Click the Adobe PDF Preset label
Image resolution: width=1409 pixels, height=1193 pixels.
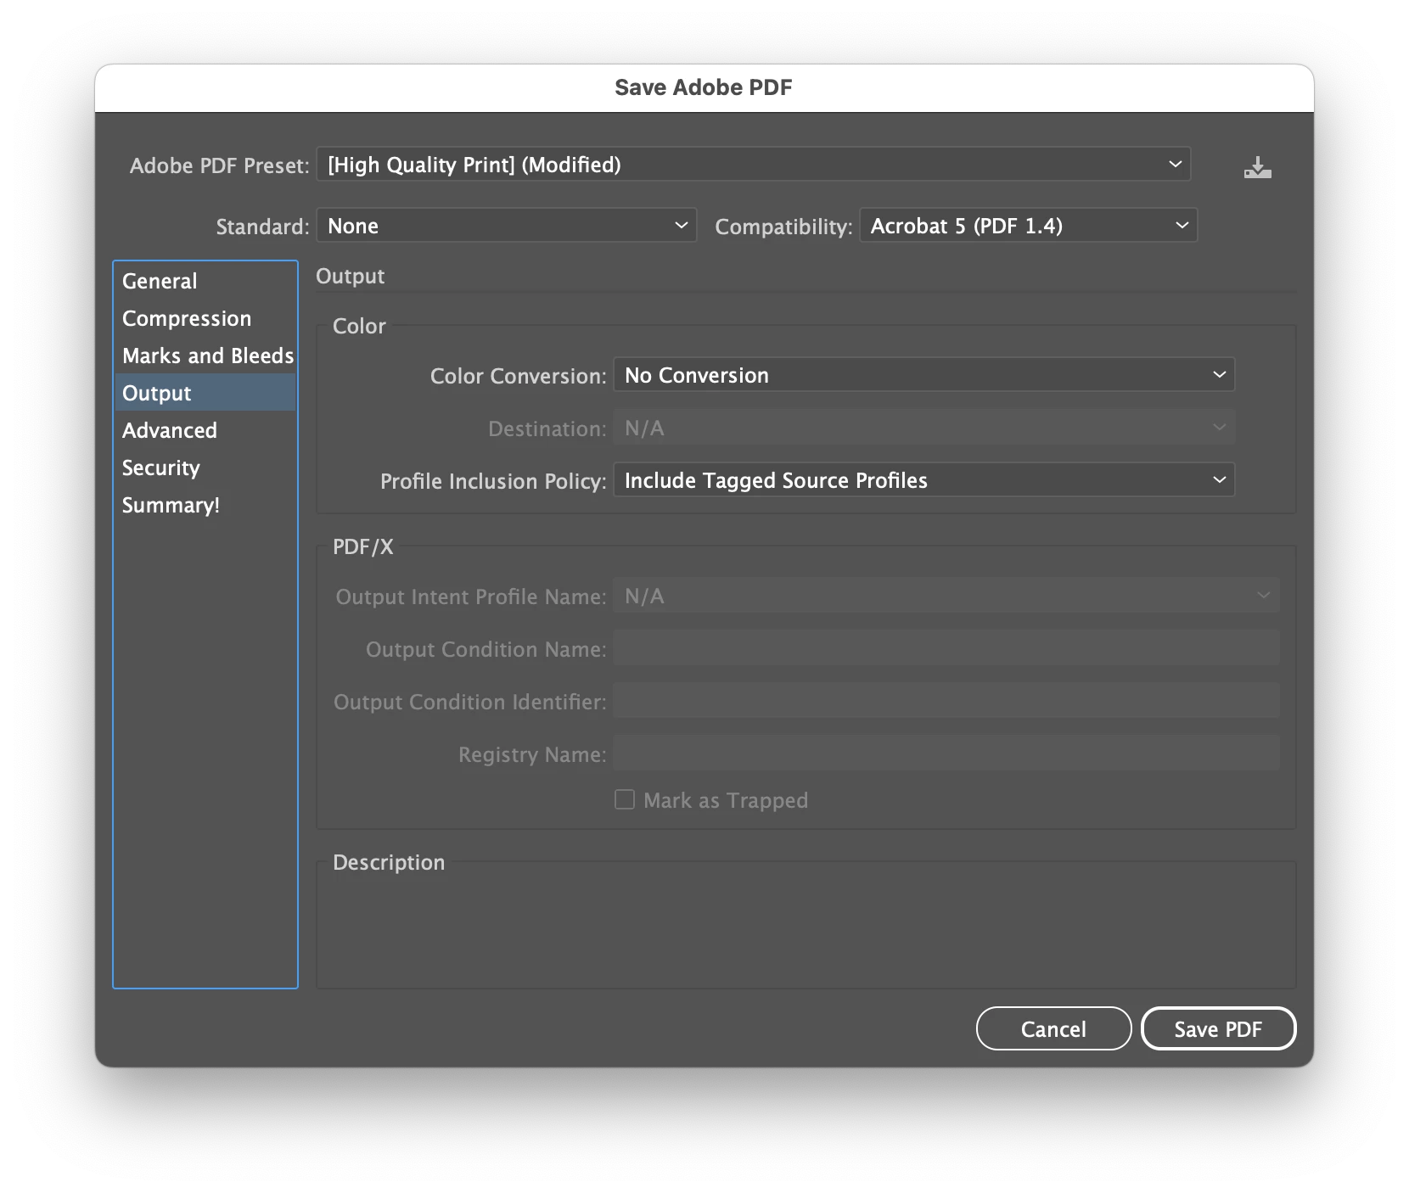[x=219, y=165]
